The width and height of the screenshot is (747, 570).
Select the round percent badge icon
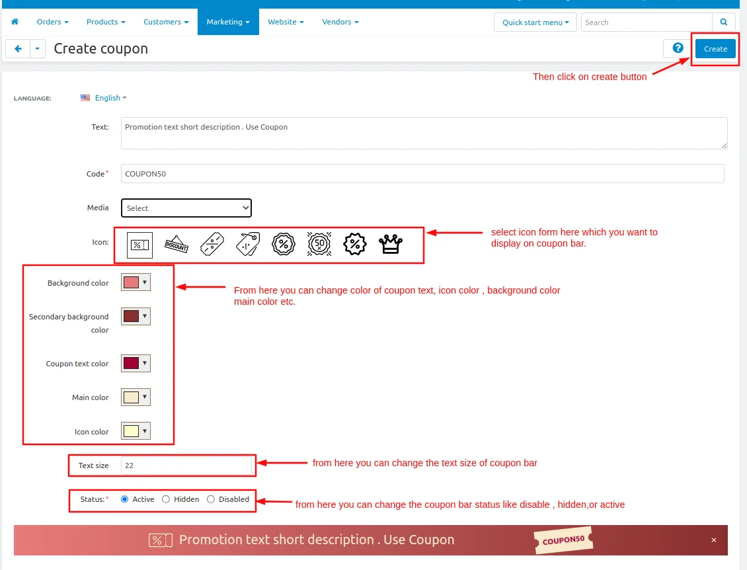[x=284, y=245]
